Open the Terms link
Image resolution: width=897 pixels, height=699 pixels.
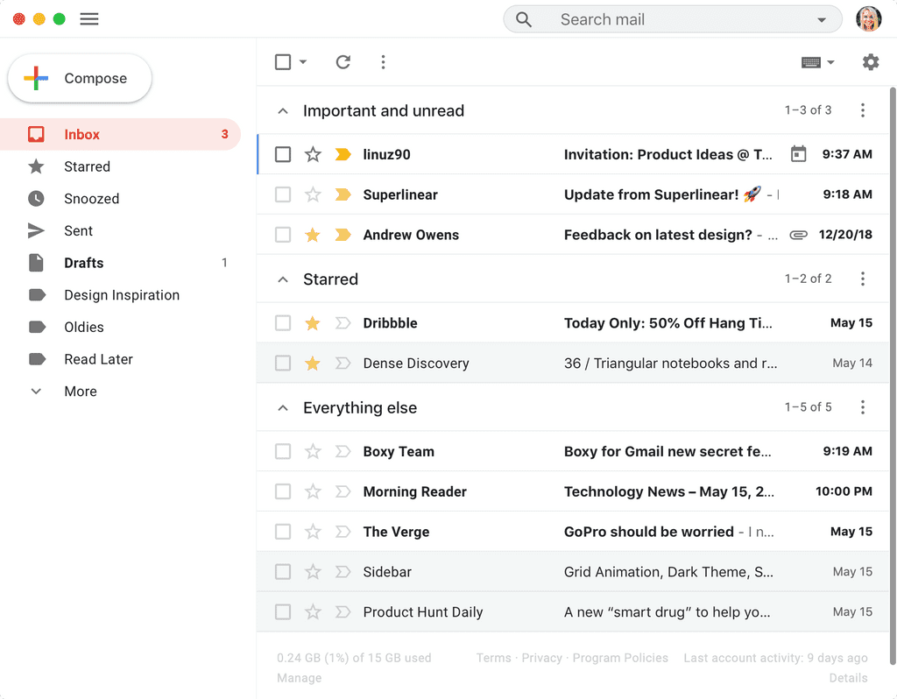click(x=494, y=658)
